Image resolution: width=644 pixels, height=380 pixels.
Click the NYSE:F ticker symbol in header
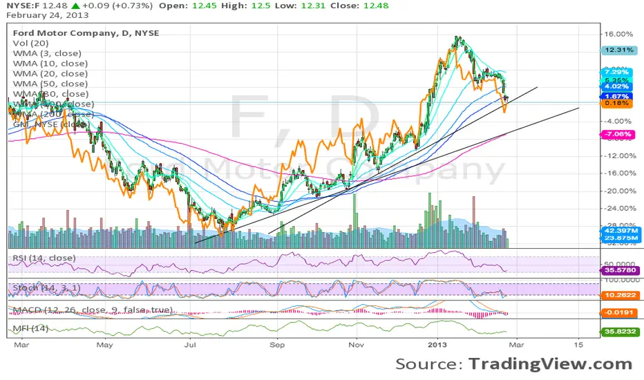(23, 6)
